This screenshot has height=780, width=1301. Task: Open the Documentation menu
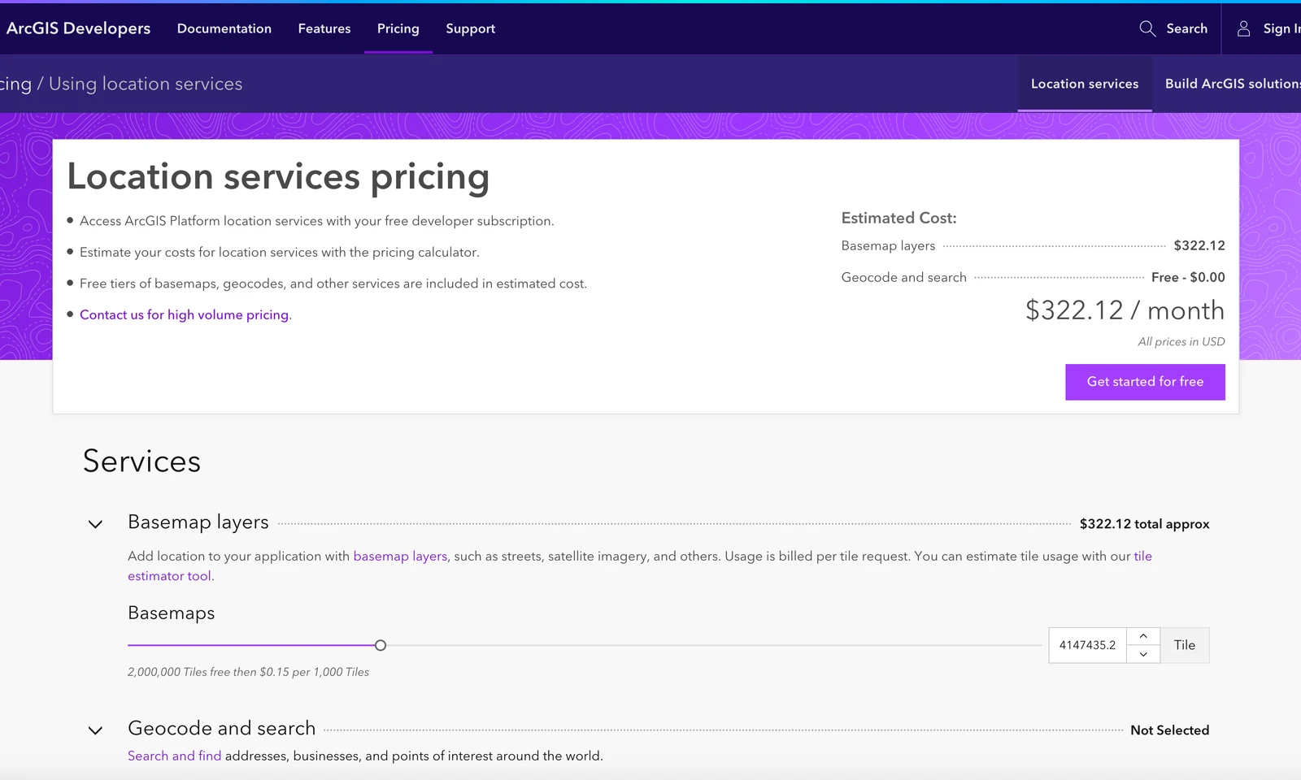(224, 28)
